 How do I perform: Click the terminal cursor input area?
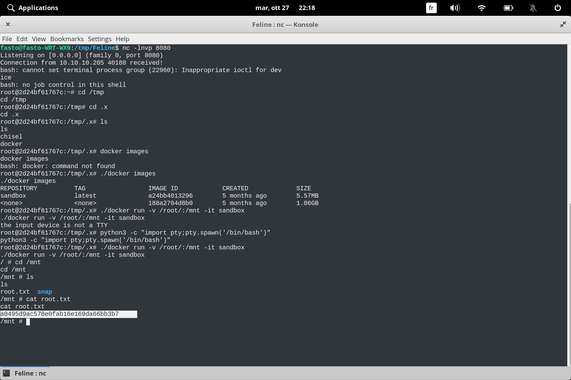click(28, 321)
